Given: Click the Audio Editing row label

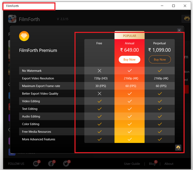Looking at the screenshot, I should click(31, 116).
